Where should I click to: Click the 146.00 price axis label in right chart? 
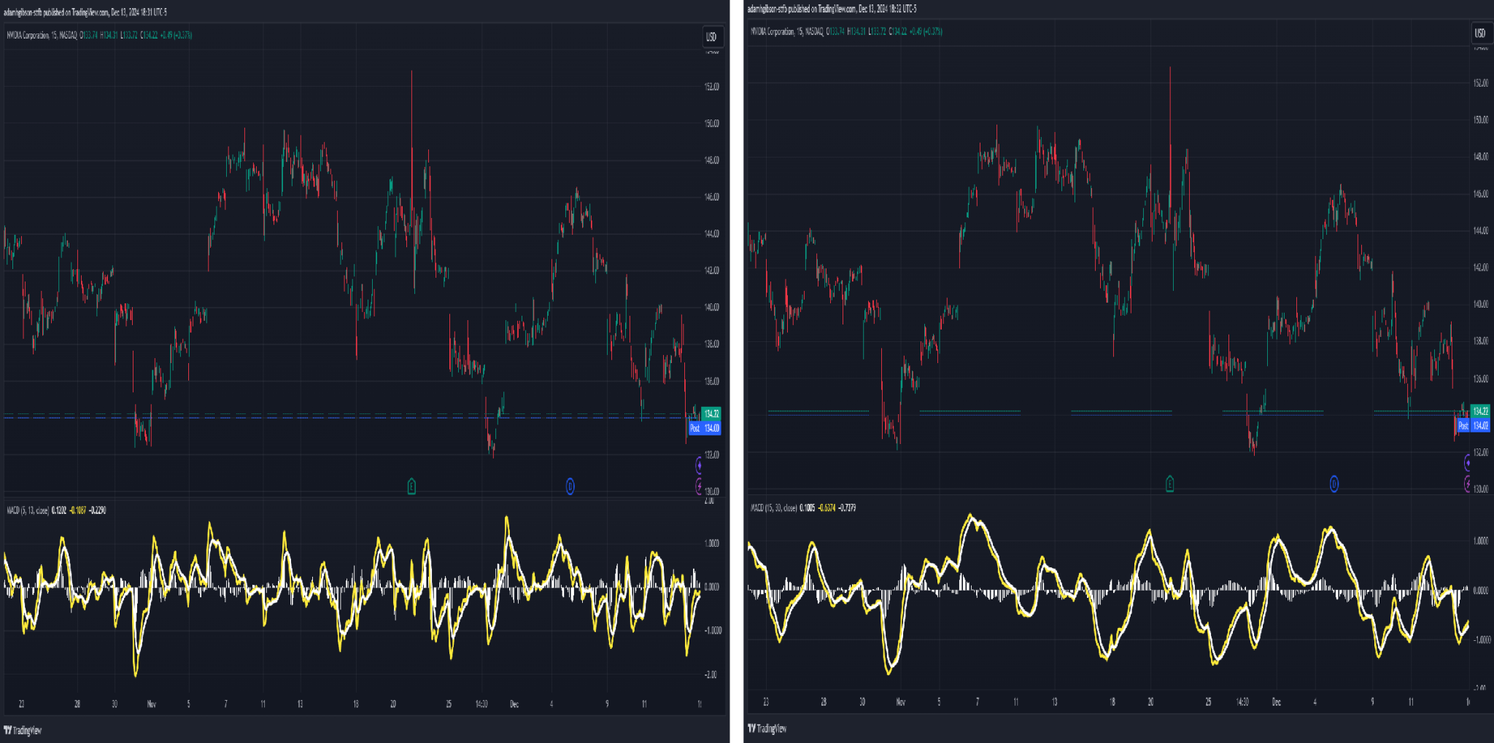coord(1480,194)
